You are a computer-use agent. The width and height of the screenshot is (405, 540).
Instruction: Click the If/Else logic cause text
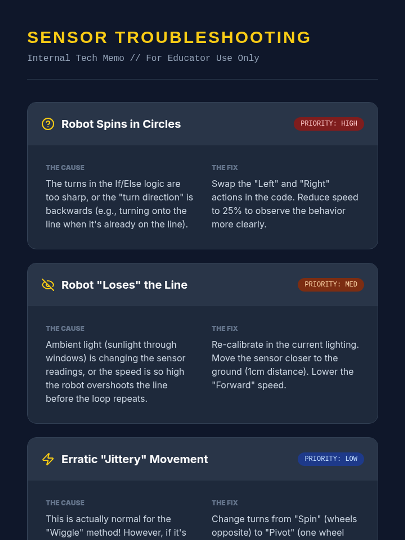click(119, 204)
